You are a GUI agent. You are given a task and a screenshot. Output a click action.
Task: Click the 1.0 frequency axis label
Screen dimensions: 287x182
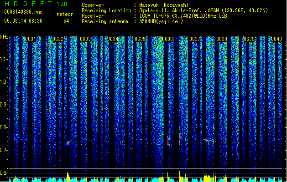click(x=4, y=82)
